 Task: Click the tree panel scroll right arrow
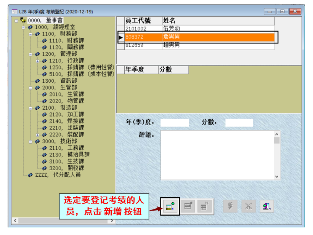[112, 221]
